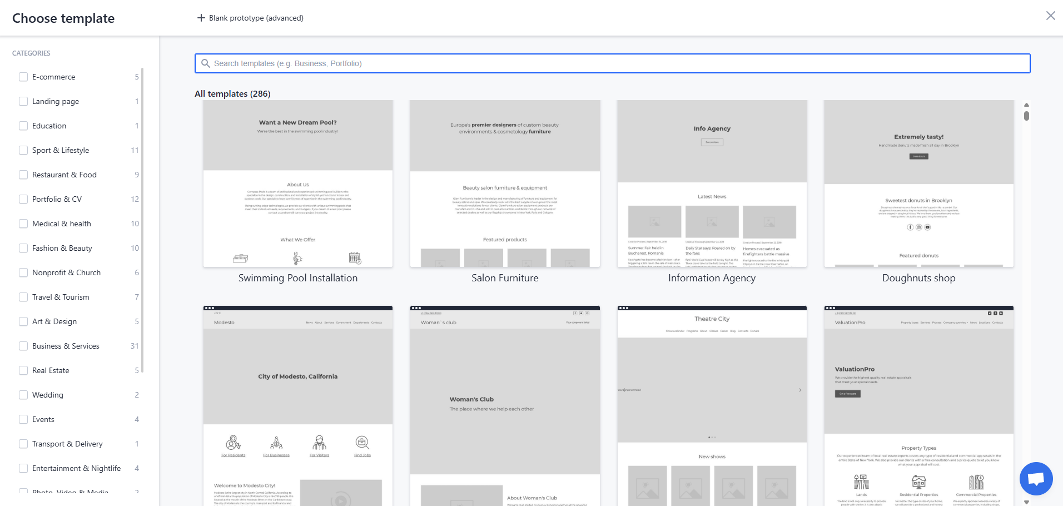Enable Transport & Delivery filter

(23, 444)
